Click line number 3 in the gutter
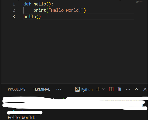Screen dimensions: 149x120 14,17
